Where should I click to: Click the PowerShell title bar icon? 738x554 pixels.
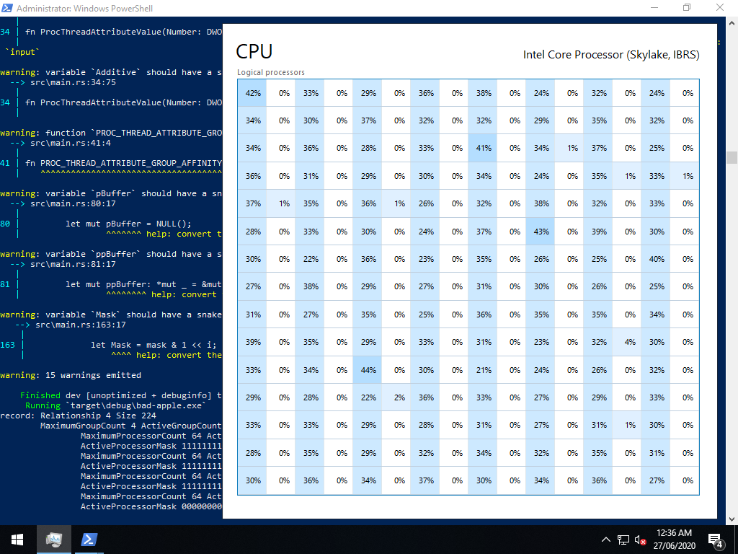tap(8, 8)
